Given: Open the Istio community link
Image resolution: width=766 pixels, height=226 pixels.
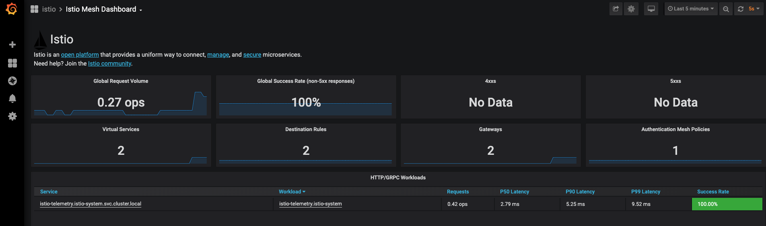Looking at the screenshot, I should click(109, 64).
